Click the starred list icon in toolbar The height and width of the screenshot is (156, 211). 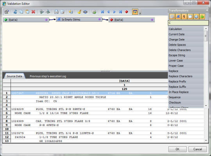71,12
